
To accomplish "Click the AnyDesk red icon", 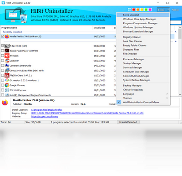I will [7, 56].
